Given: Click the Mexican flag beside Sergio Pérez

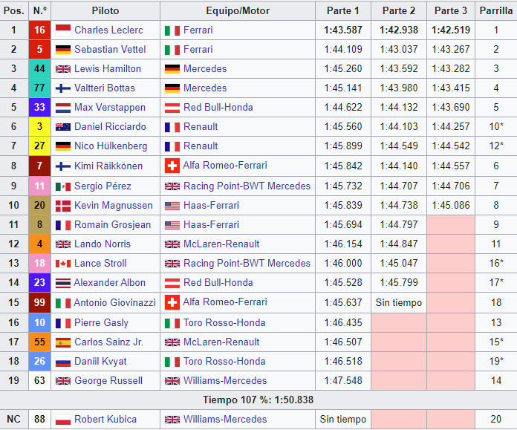Looking at the screenshot, I should [63, 186].
